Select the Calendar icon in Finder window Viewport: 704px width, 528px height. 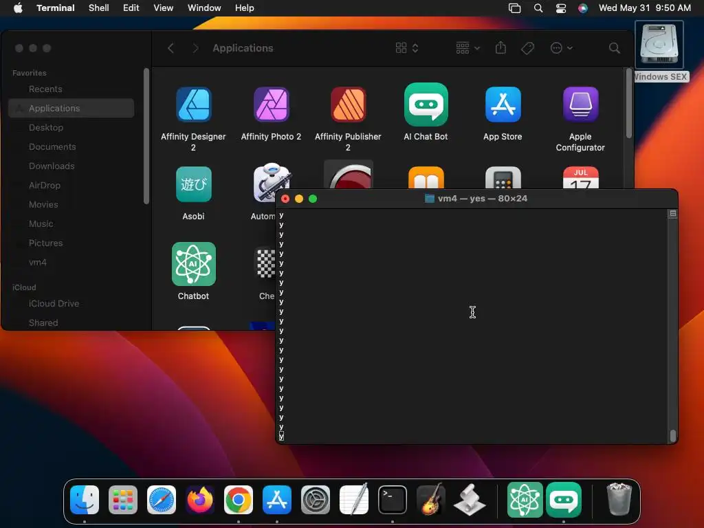580,178
